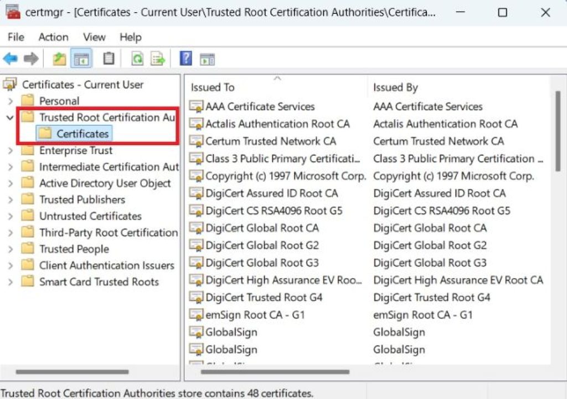Click the Export List toolbar icon
Screen dimensions: 567x399
(158, 58)
